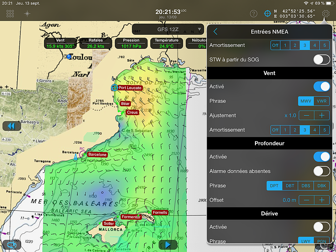Increase depth Offset value
The height and width of the screenshot is (252, 336).
(322, 200)
